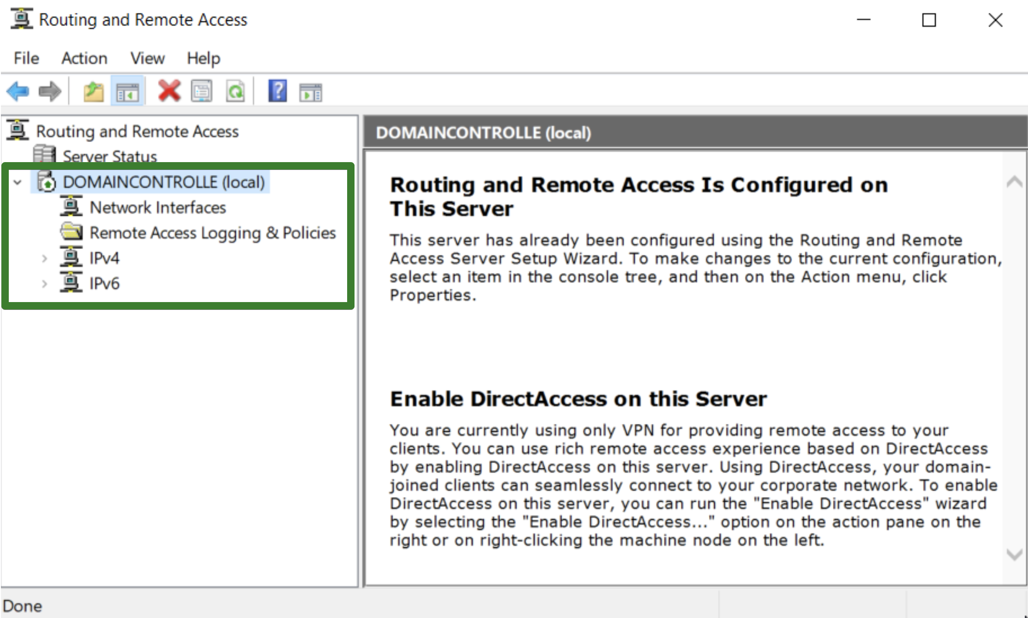
Task: Collapse the DOMAINCONTROLLE (local) node
Action: pyautogui.click(x=17, y=182)
